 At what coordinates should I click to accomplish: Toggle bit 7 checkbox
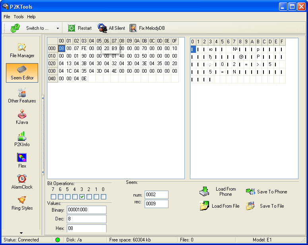tap(53, 197)
